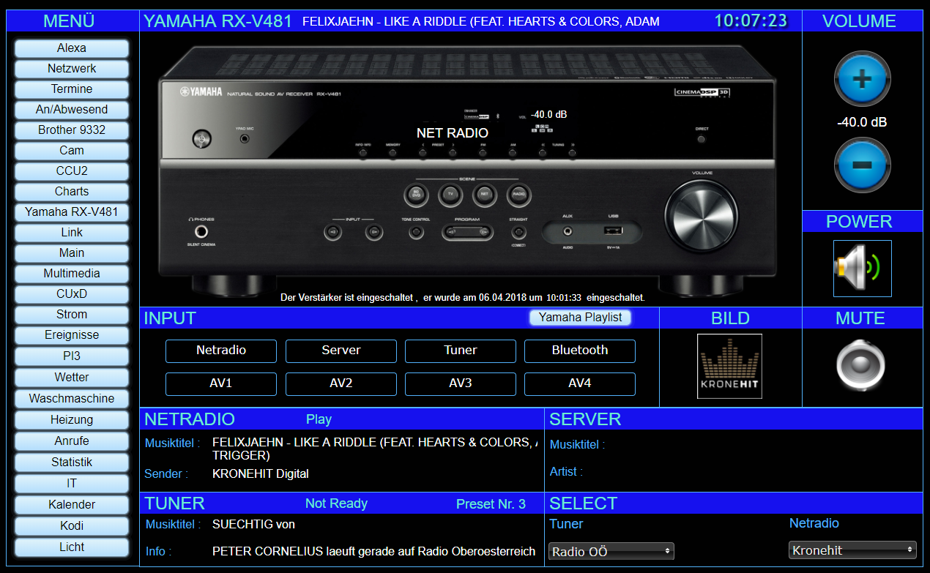Open the Tuner station dropdown Radio OÖ

(611, 551)
